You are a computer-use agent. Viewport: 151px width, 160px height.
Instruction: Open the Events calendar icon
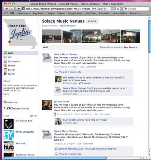5,70
